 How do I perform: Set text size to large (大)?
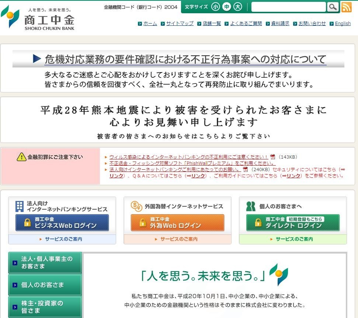pyautogui.click(x=238, y=7)
